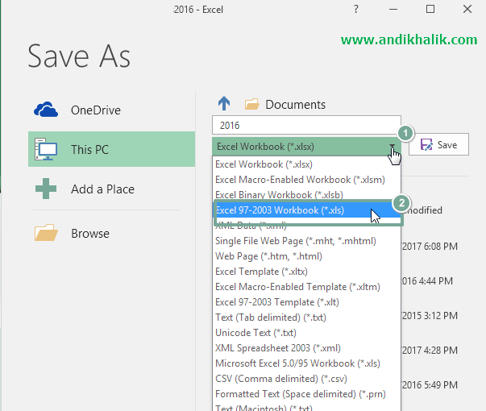
Task: Minimize the Excel window
Action: tap(393, 10)
